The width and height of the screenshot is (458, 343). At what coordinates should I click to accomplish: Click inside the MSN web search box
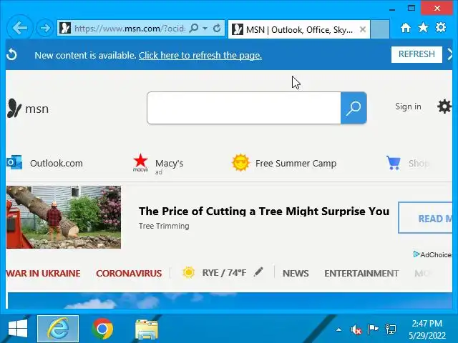(244, 108)
